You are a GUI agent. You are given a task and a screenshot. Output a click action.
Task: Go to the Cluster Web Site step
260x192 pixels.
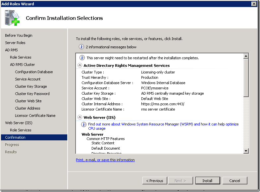pos(28,101)
